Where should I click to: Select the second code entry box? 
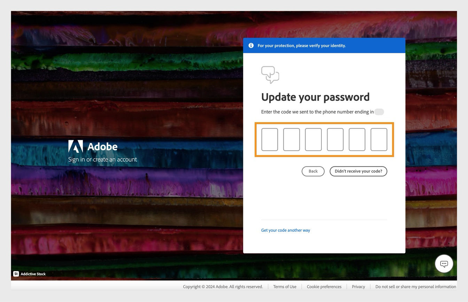point(291,139)
